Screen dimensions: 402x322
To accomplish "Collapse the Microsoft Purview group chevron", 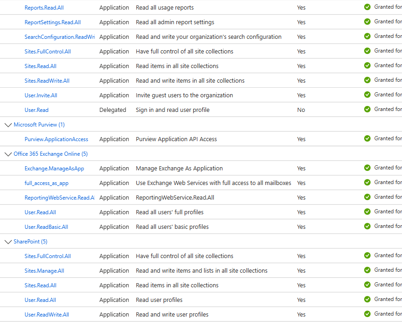I will coord(8,125).
